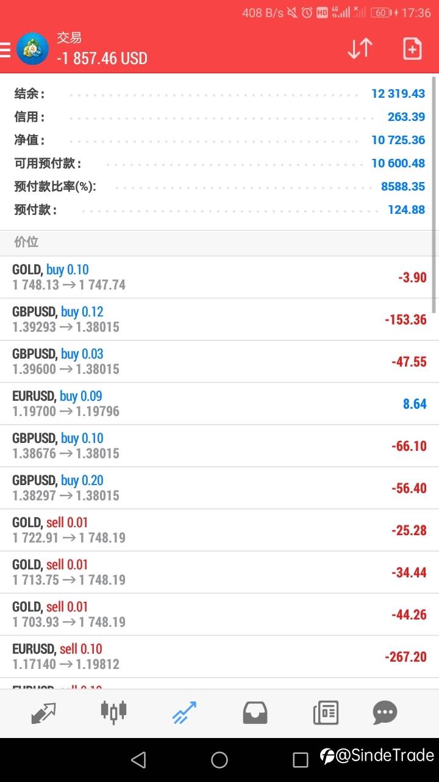The height and width of the screenshot is (782, 439).
Task: Select the GOLD buy 0.10 position
Action: click(220, 277)
